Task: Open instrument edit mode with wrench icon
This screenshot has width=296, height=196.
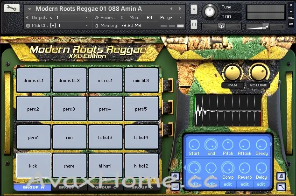Action: click(12, 8)
